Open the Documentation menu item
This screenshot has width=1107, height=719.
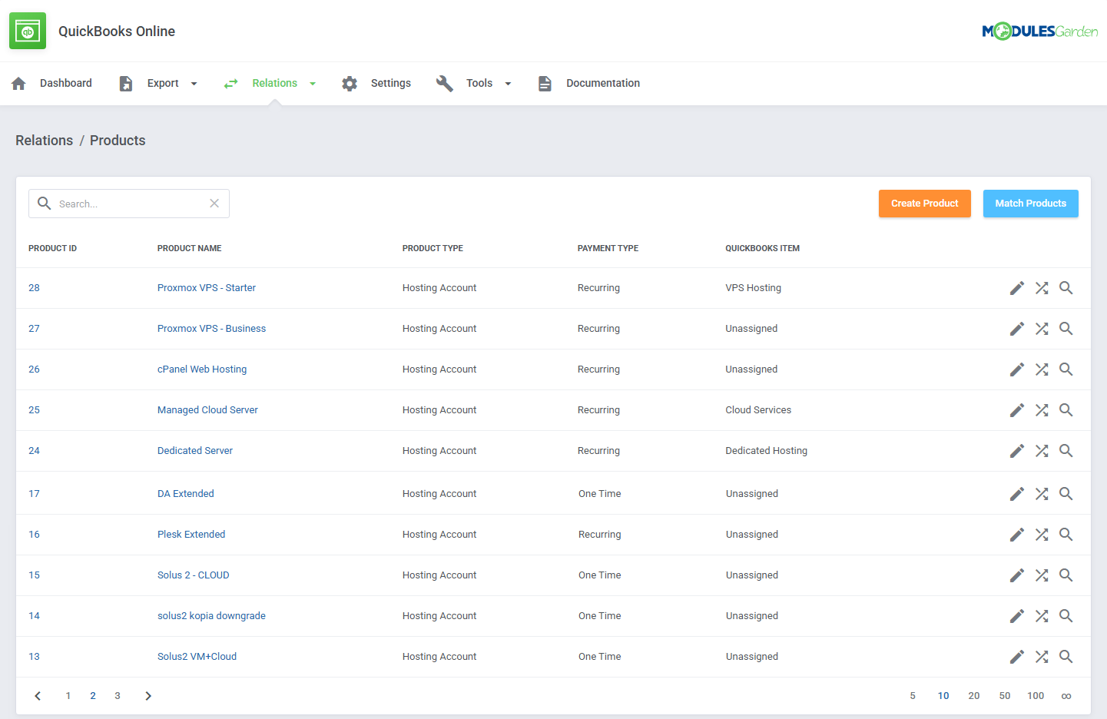[603, 84]
